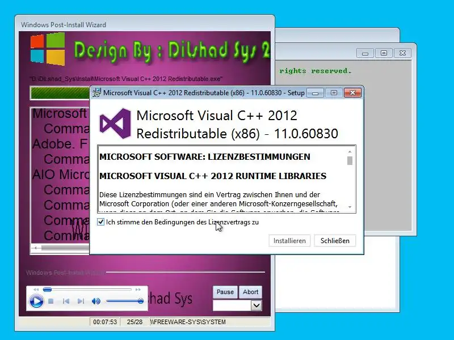This screenshot has height=340, width=454.
Task: Click the 'Microsoft' first list entry
Action: [60, 113]
